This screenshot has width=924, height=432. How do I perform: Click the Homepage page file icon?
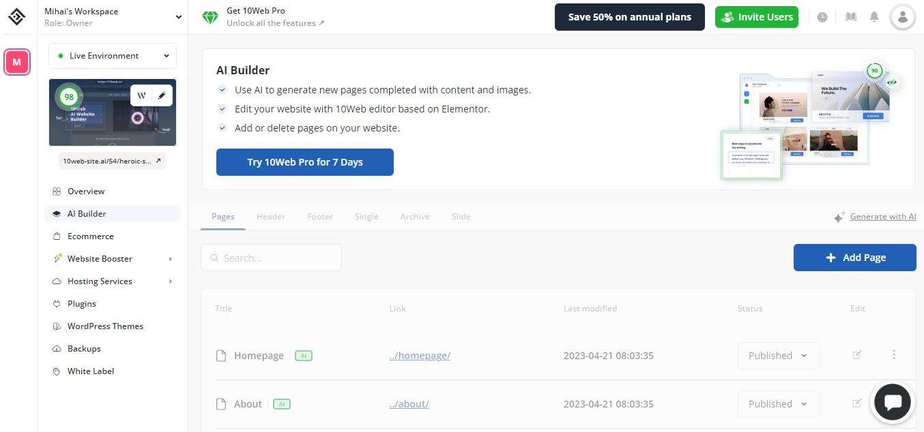[x=220, y=356]
